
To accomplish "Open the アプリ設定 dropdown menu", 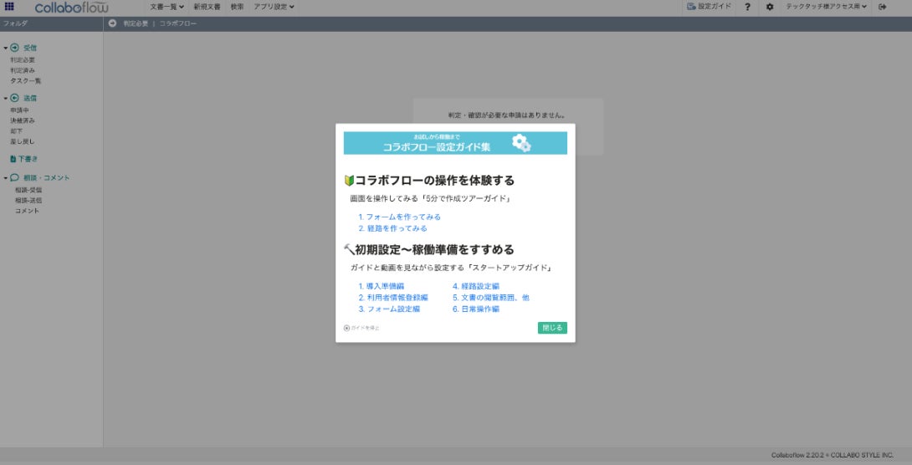I will pos(274,7).
